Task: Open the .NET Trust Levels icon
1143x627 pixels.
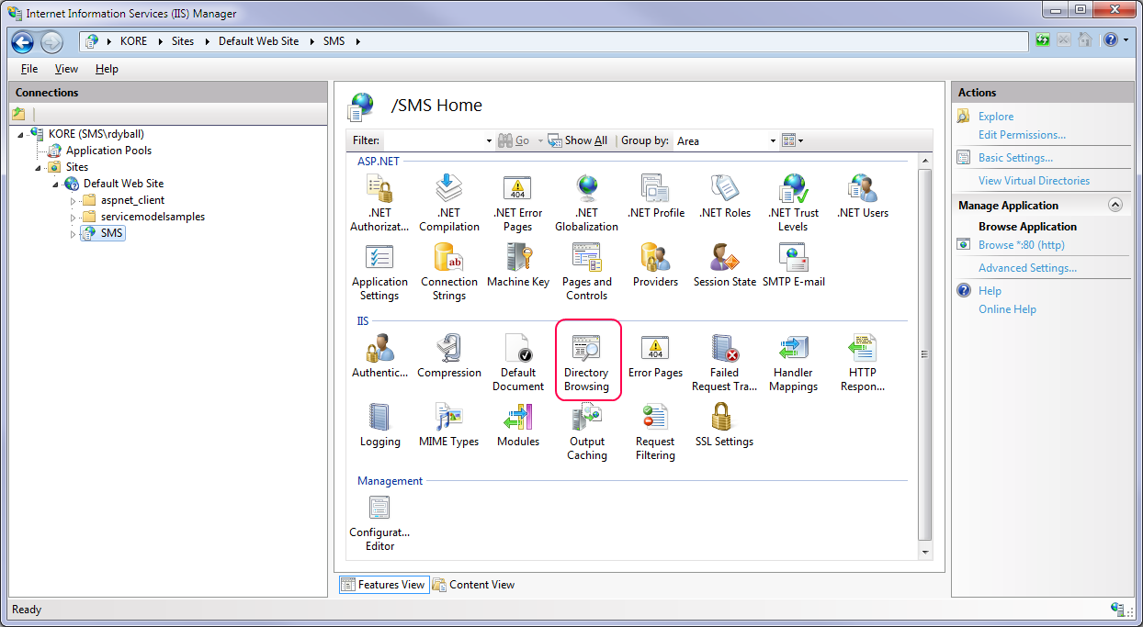Action: click(793, 201)
